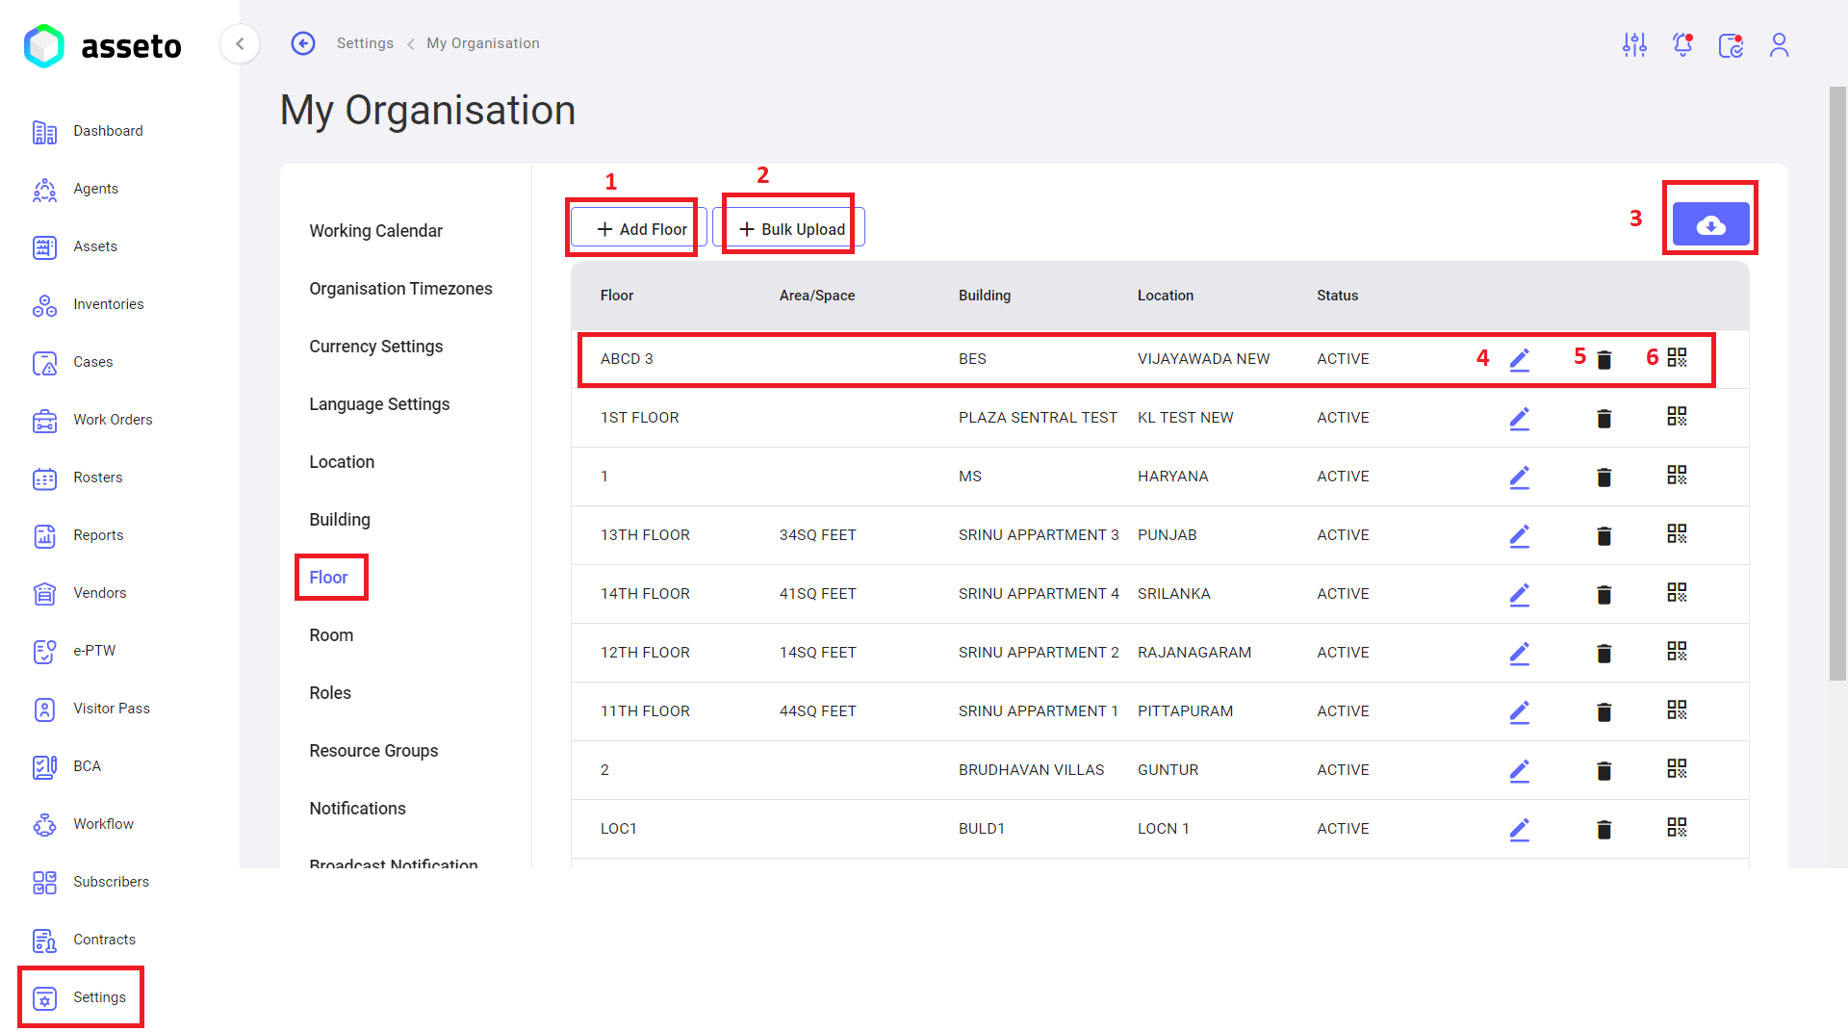
Task: Delete the GUNTUR floor row
Action: click(1604, 771)
